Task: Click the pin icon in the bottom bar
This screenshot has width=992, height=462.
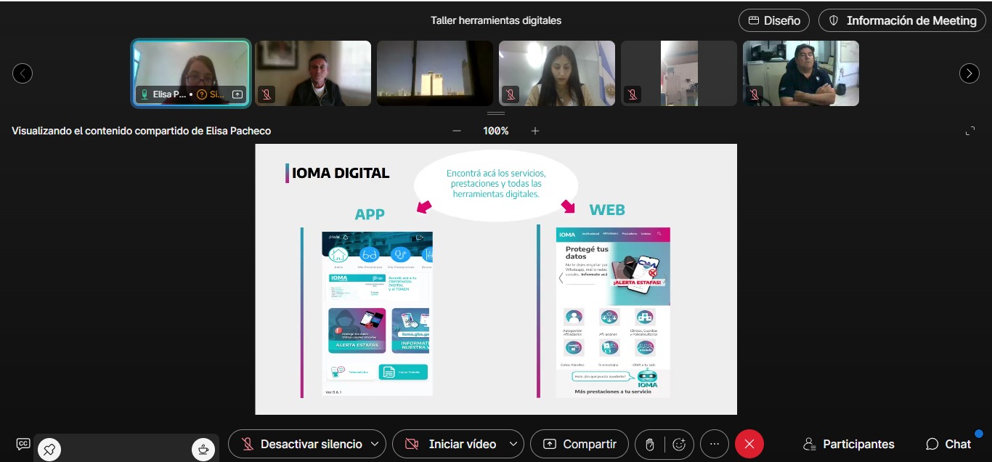Action: tap(49, 449)
